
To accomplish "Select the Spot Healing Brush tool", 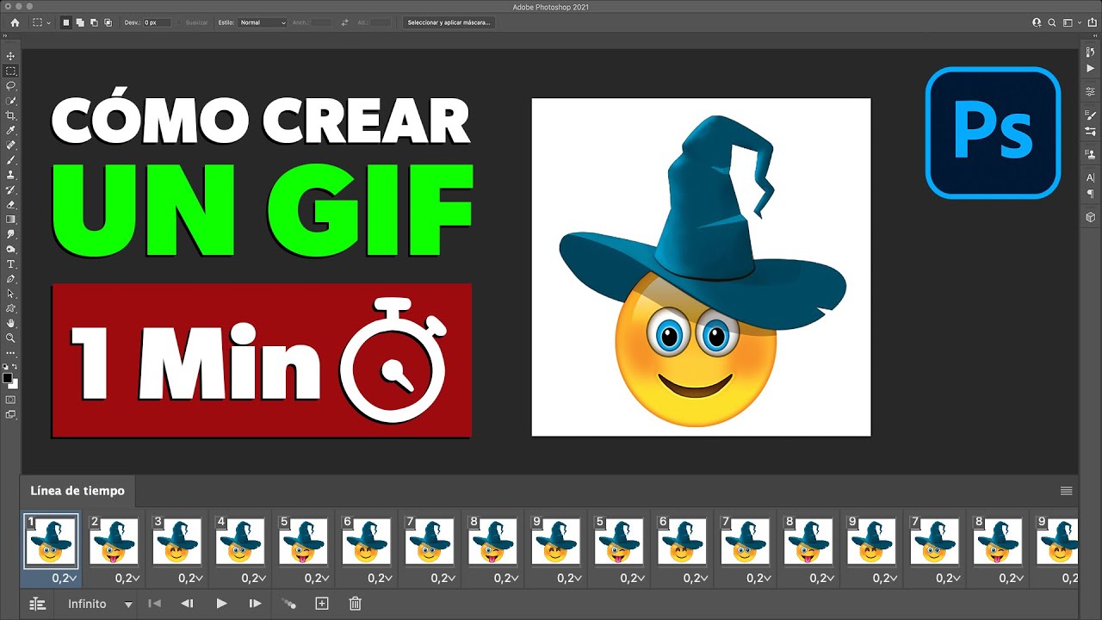I will [10, 145].
